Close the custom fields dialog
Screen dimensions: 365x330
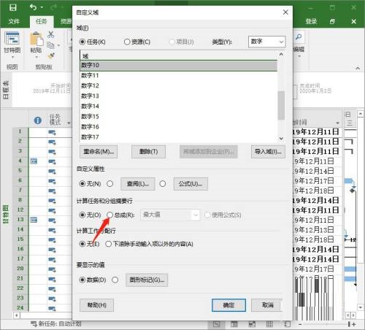pyautogui.click(x=285, y=12)
